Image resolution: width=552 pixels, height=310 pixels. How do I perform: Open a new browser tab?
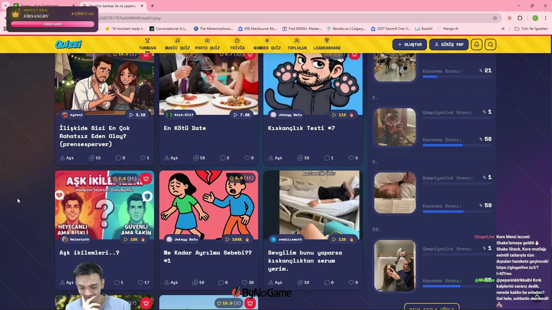(152, 6)
